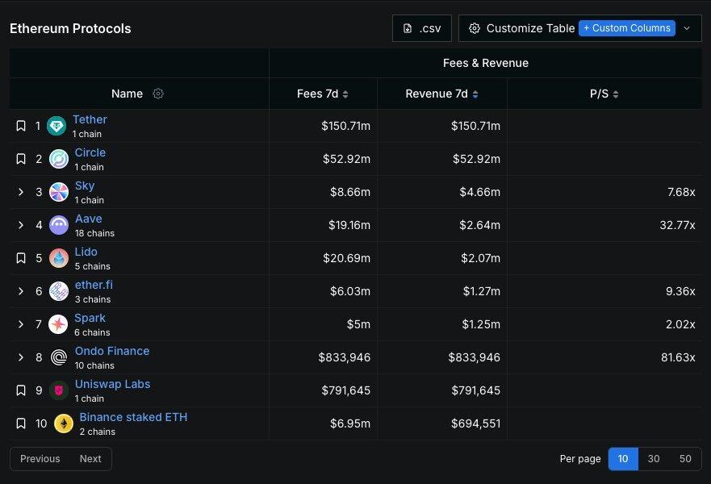
Task: Click the file icon on .csv button
Action: pos(408,28)
